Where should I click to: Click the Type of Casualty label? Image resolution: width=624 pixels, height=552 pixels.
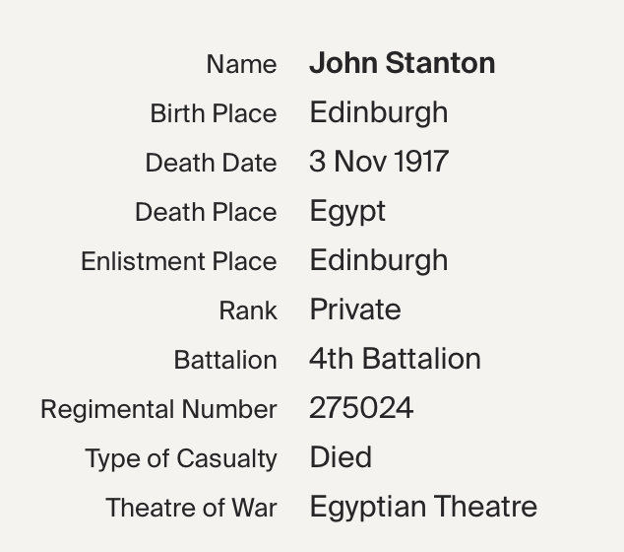(x=181, y=459)
